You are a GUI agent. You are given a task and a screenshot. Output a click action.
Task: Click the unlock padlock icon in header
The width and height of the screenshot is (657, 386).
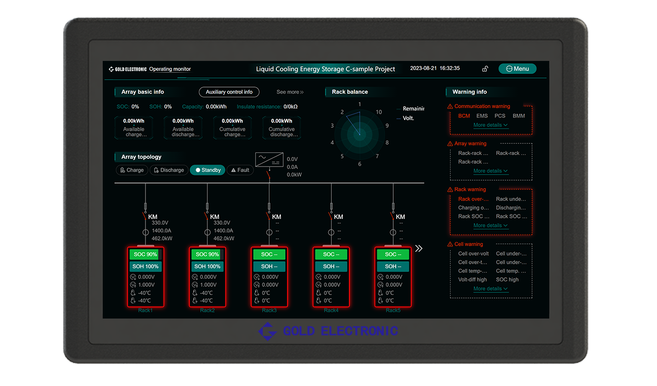pyautogui.click(x=485, y=69)
